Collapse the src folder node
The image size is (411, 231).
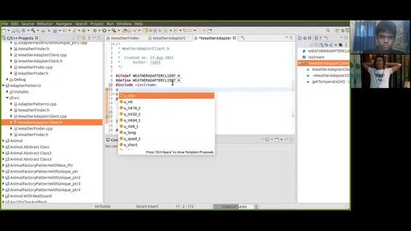point(7,98)
